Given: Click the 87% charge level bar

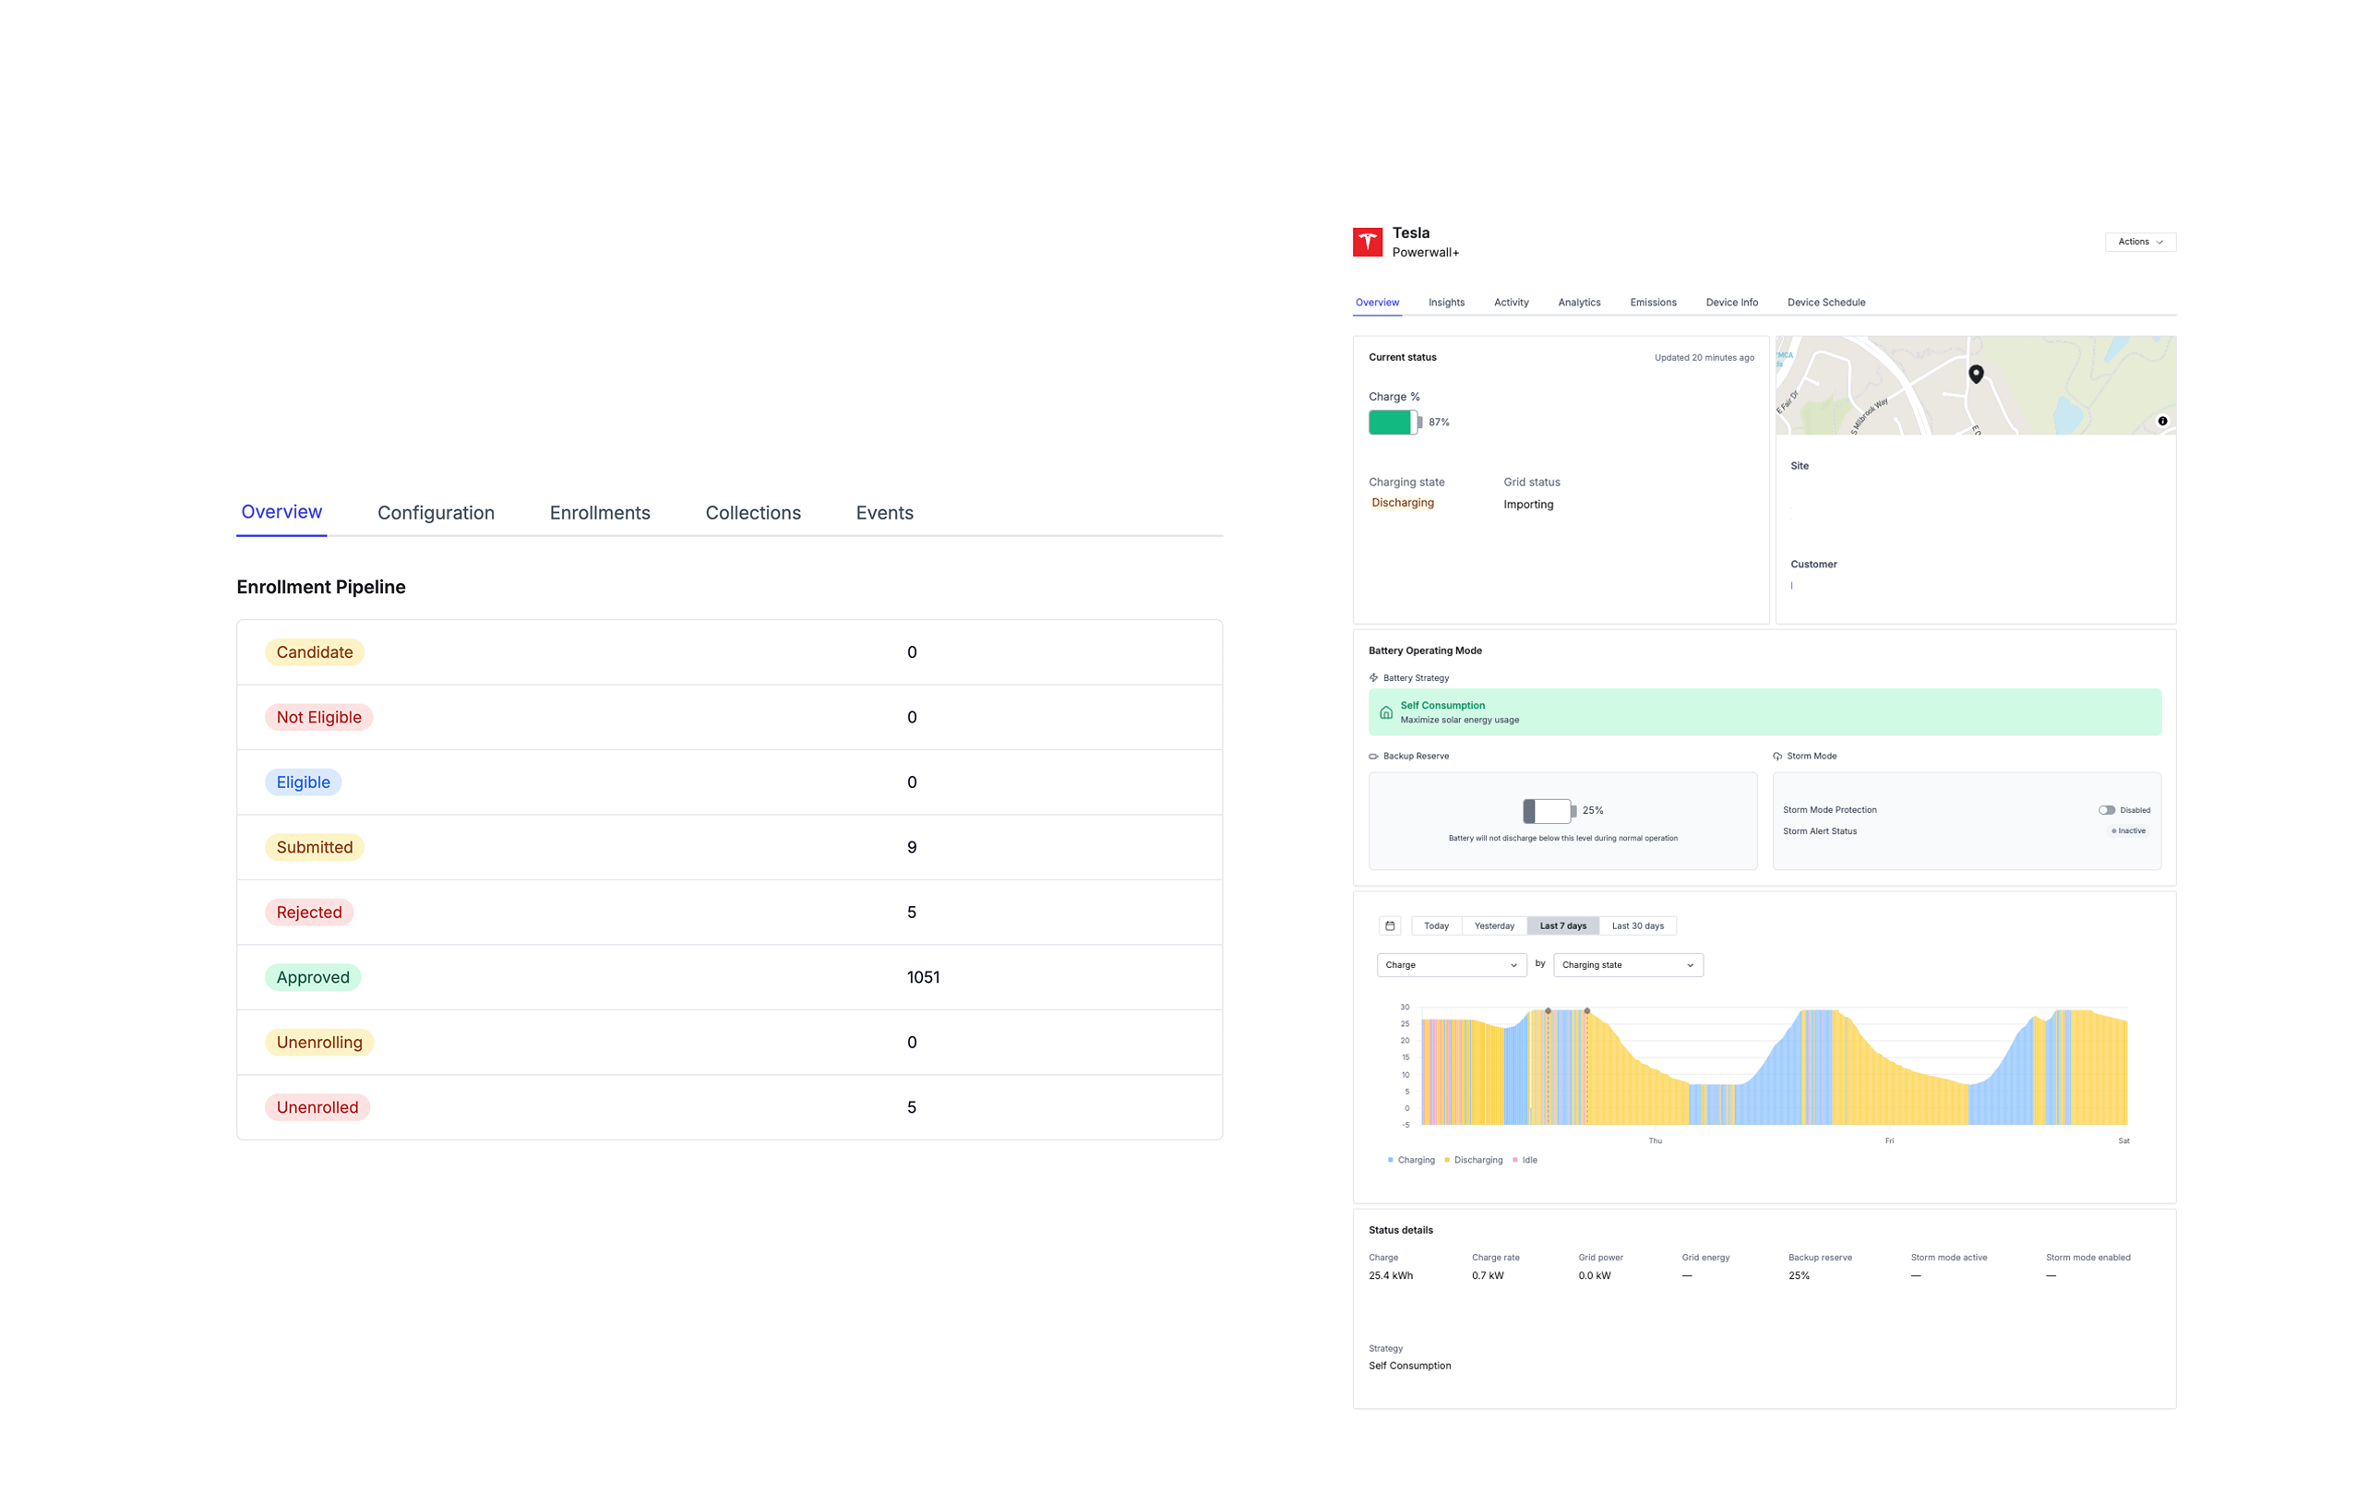Looking at the screenshot, I should [x=1393, y=423].
